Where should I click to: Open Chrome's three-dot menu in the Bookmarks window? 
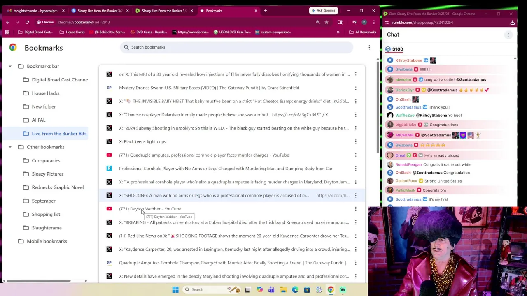pos(374,22)
